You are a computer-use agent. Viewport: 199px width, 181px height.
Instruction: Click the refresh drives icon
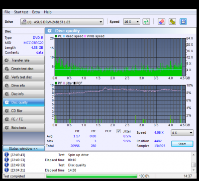(146, 22)
